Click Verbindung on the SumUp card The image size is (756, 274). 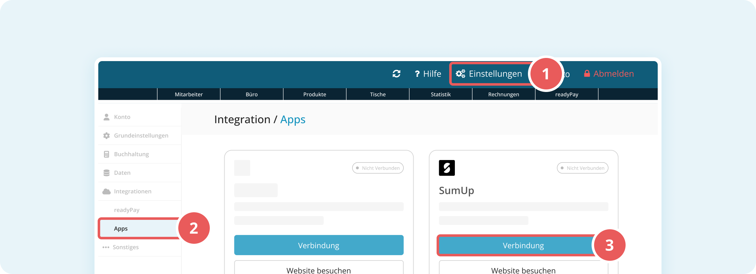(523, 245)
